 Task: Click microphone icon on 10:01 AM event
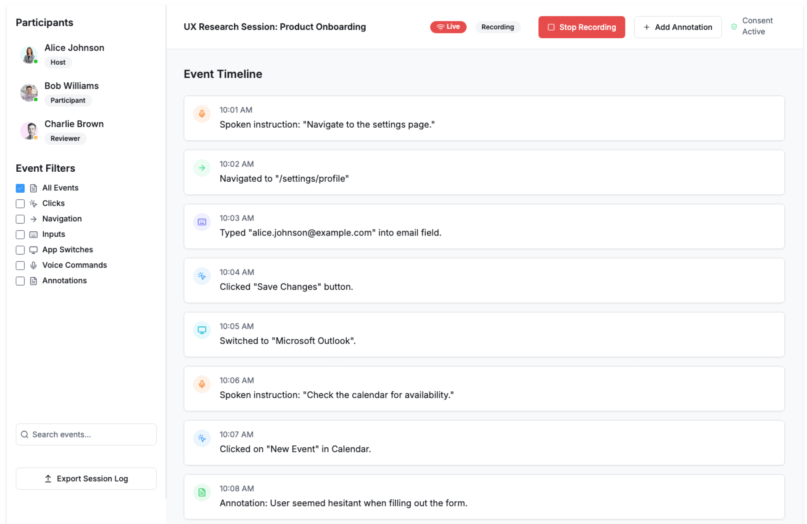202,114
